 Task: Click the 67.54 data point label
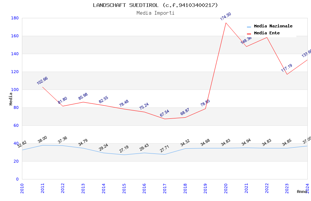(164, 113)
